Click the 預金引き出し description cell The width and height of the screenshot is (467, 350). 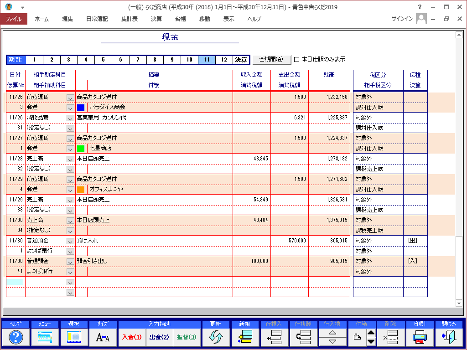pyautogui.click(x=154, y=261)
